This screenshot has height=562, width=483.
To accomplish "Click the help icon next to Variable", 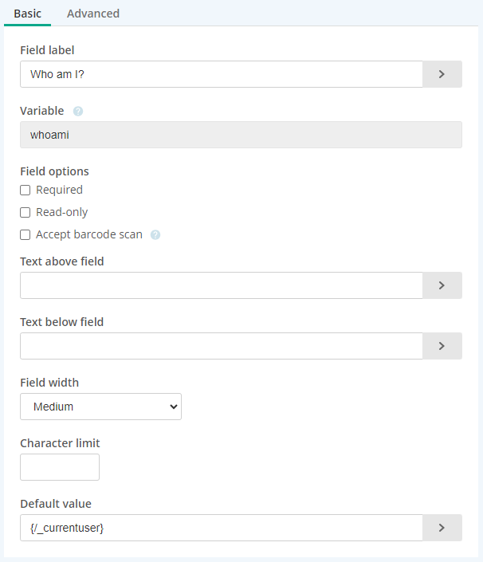I will pyautogui.click(x=78, y=112).
